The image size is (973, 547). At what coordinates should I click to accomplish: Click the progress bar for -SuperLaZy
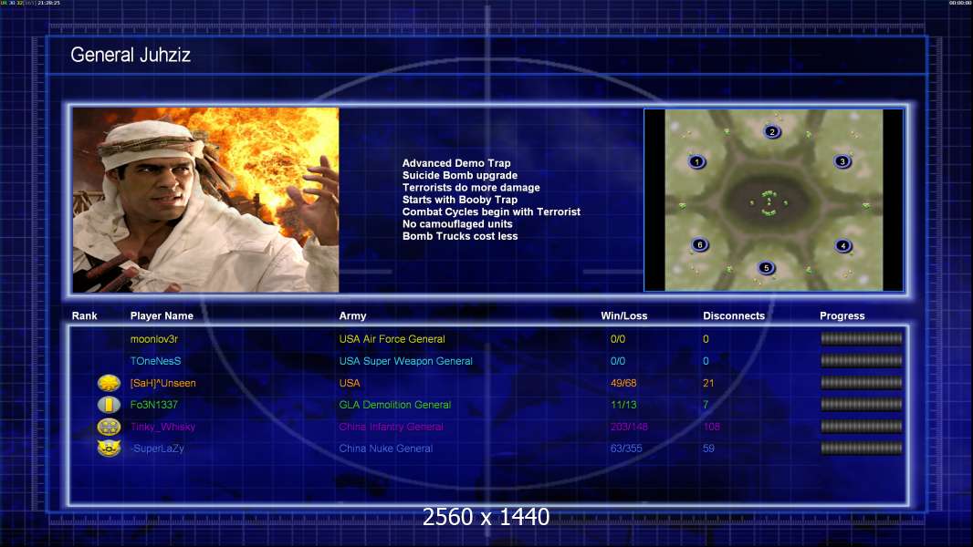pos(862,448)
